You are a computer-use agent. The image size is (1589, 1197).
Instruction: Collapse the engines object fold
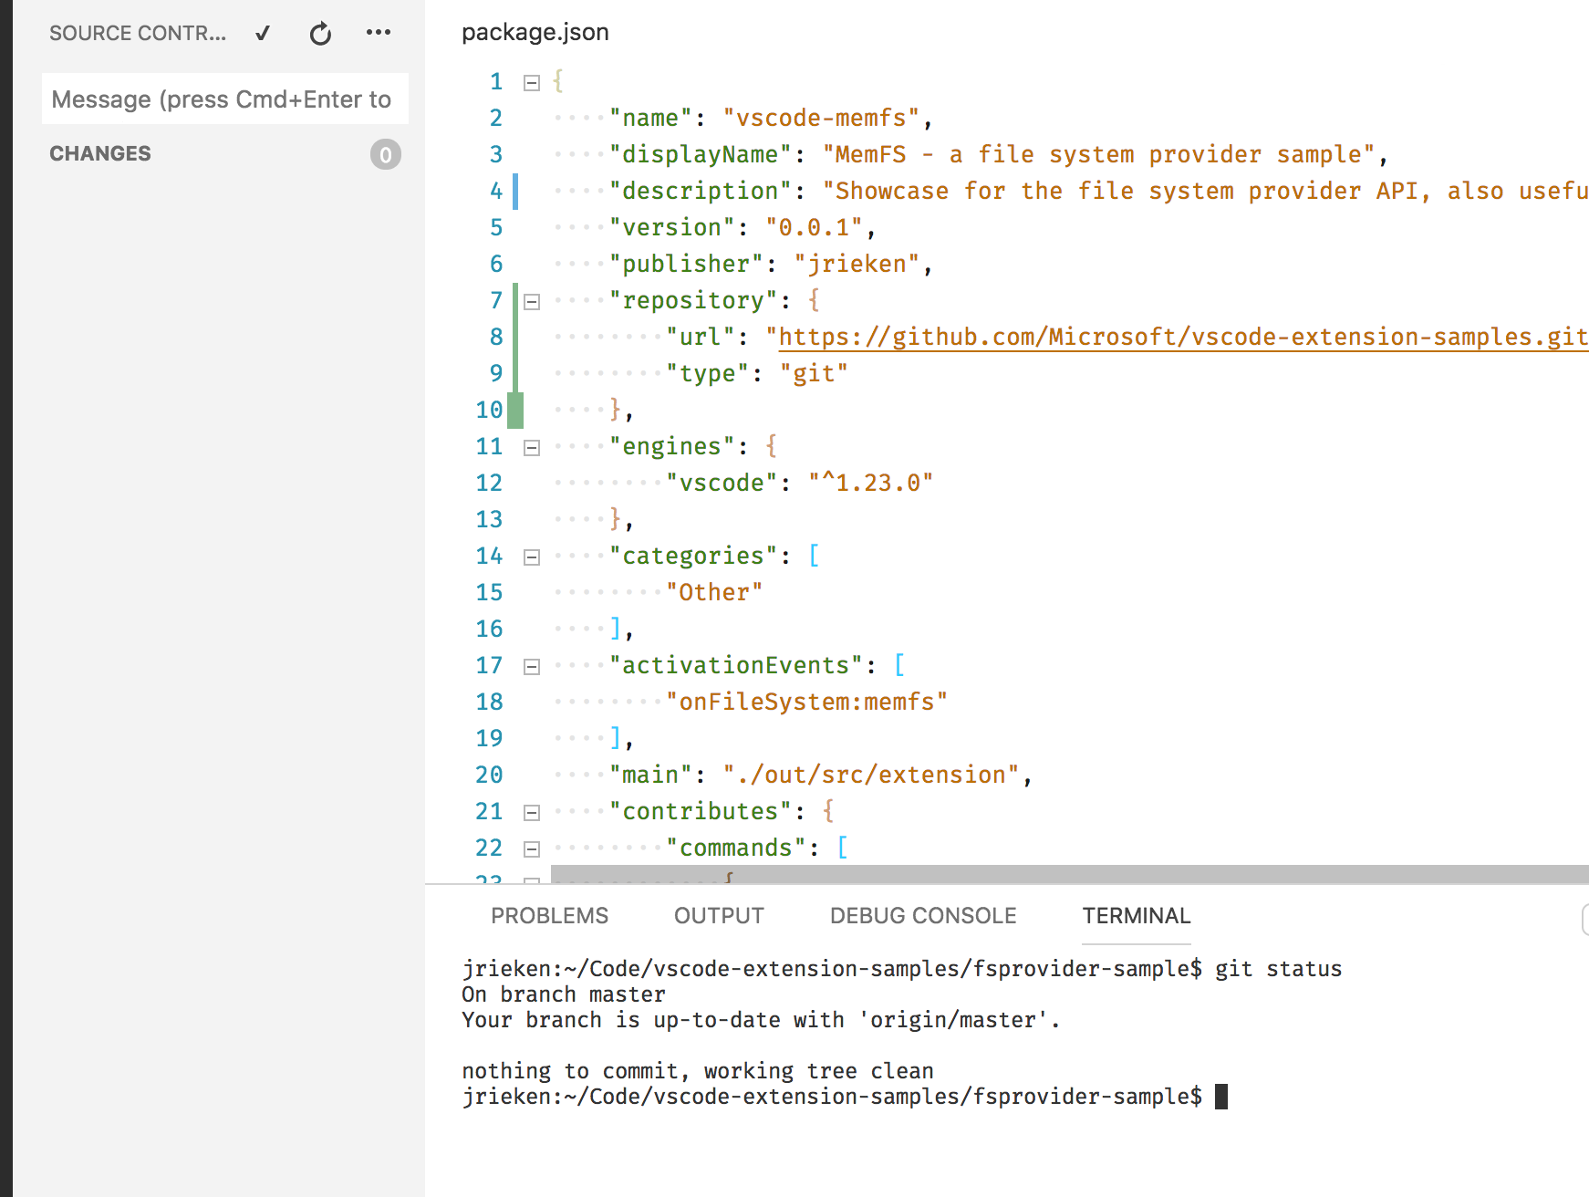[530, 446]
